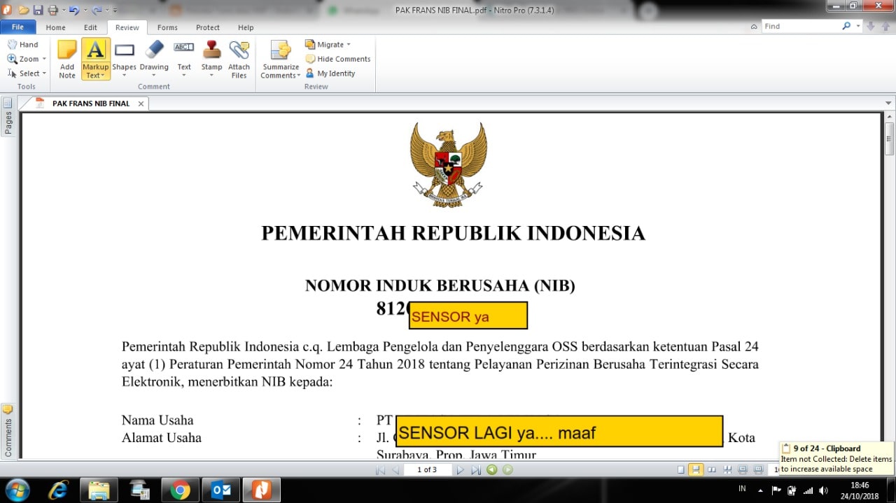Click the Migrate comments option
The height and width of the screenshot is (503, 896).
(328, 44)
